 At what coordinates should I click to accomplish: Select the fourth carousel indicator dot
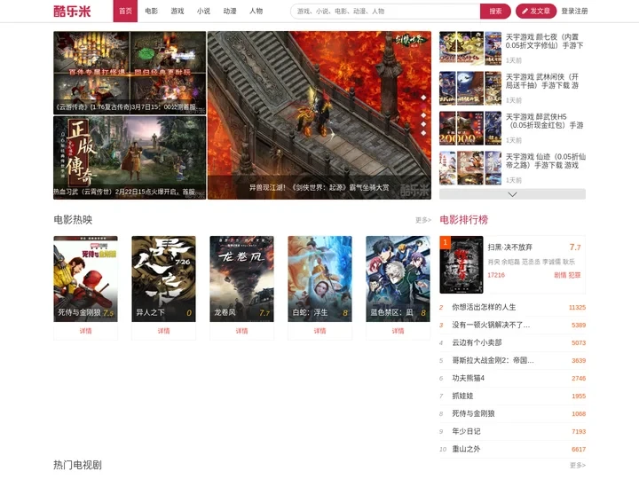[x=423, y=124]
